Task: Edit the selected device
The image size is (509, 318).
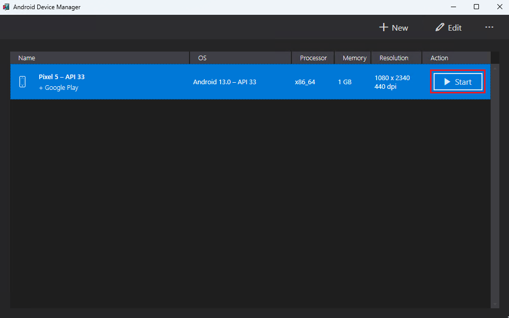Action: point(448,28)
